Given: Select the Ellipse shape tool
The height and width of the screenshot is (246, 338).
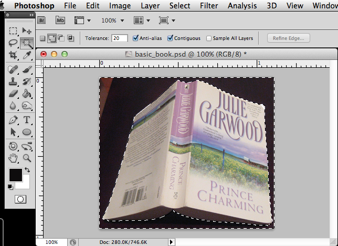Looking at the screenshot, I should click(27, 132).
